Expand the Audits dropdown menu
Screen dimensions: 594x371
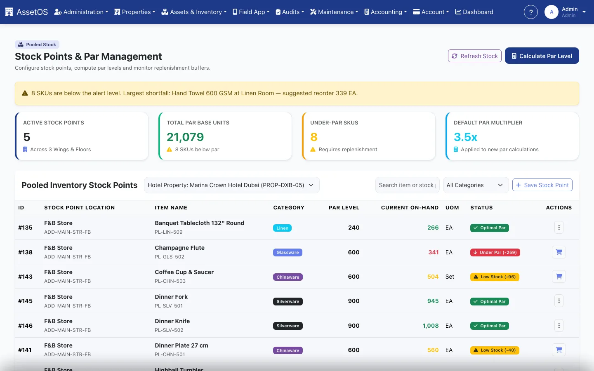(290, 12)
